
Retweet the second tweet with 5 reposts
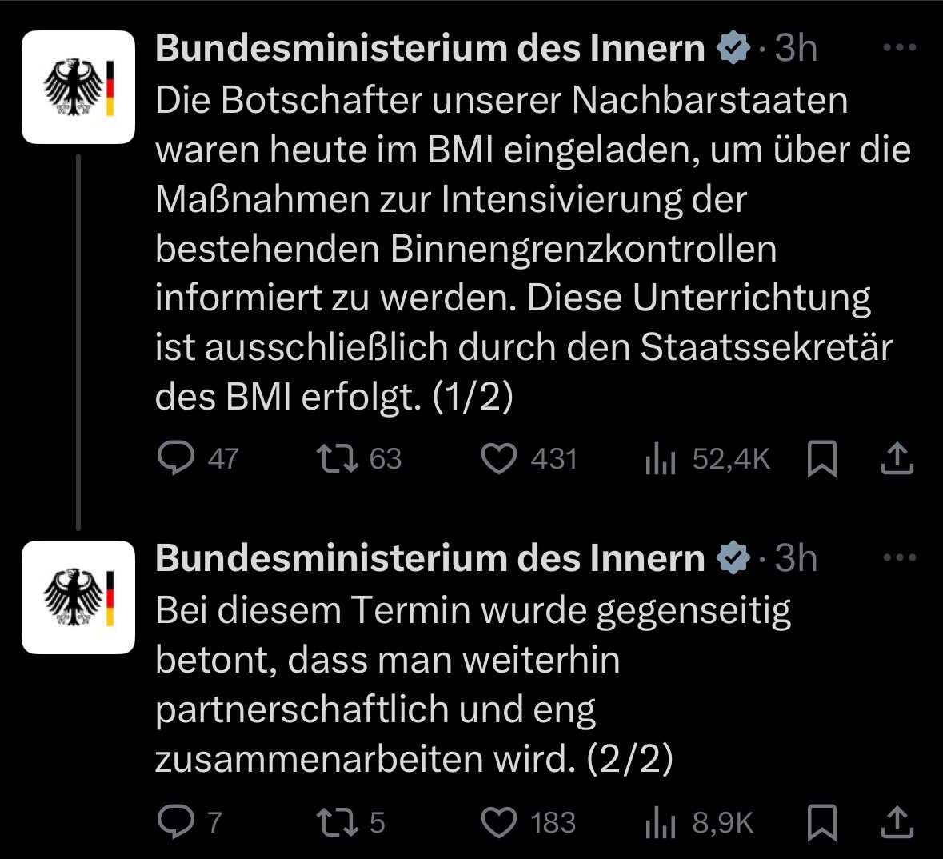coord(338,822)
